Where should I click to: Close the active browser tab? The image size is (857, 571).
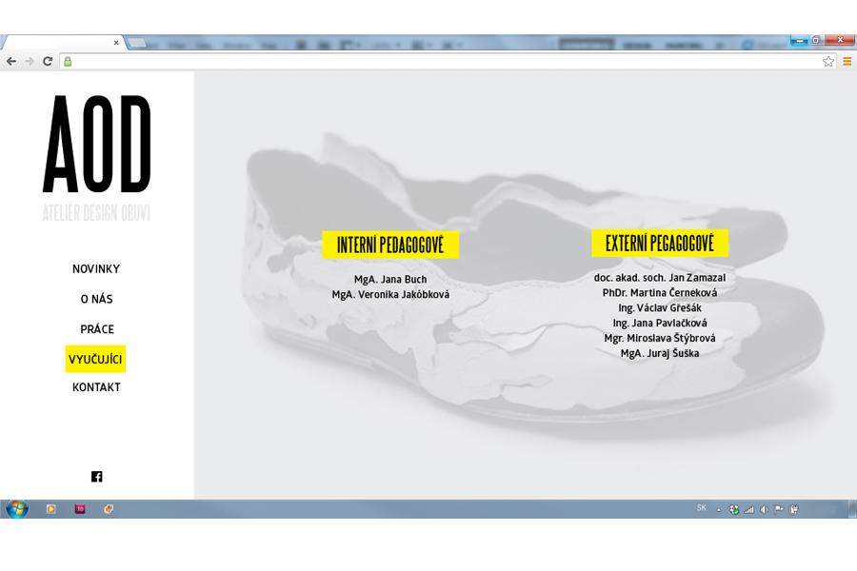(116, 43)
